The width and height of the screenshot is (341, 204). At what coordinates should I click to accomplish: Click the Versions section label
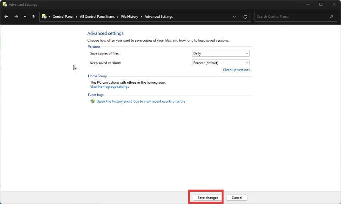coord(94,47)
